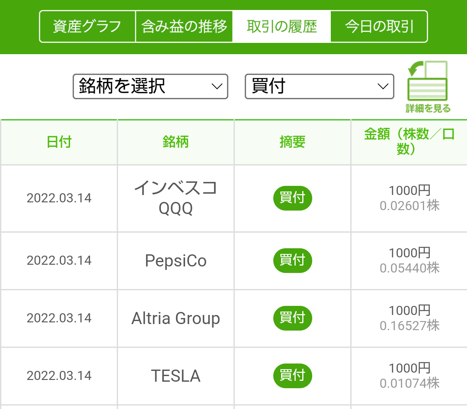Image resolution: width=467 pixels, height=409 pixels.
Task: Tap the 買付 badge for インベスコQQQ
Action: click(292, 198)
